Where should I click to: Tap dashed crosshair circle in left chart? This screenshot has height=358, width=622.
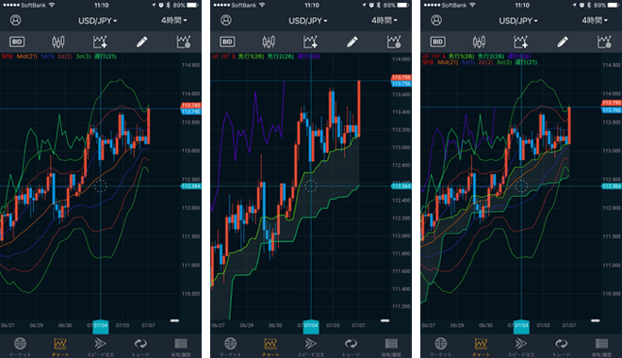tap(101, 186)
